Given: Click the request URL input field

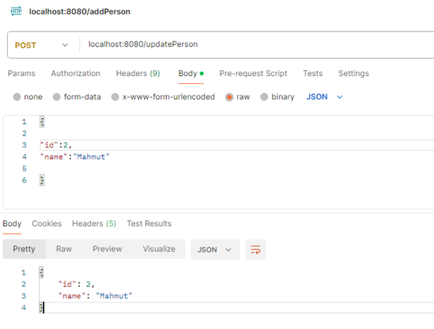Looking at the screenshot, I should (251, 44).
